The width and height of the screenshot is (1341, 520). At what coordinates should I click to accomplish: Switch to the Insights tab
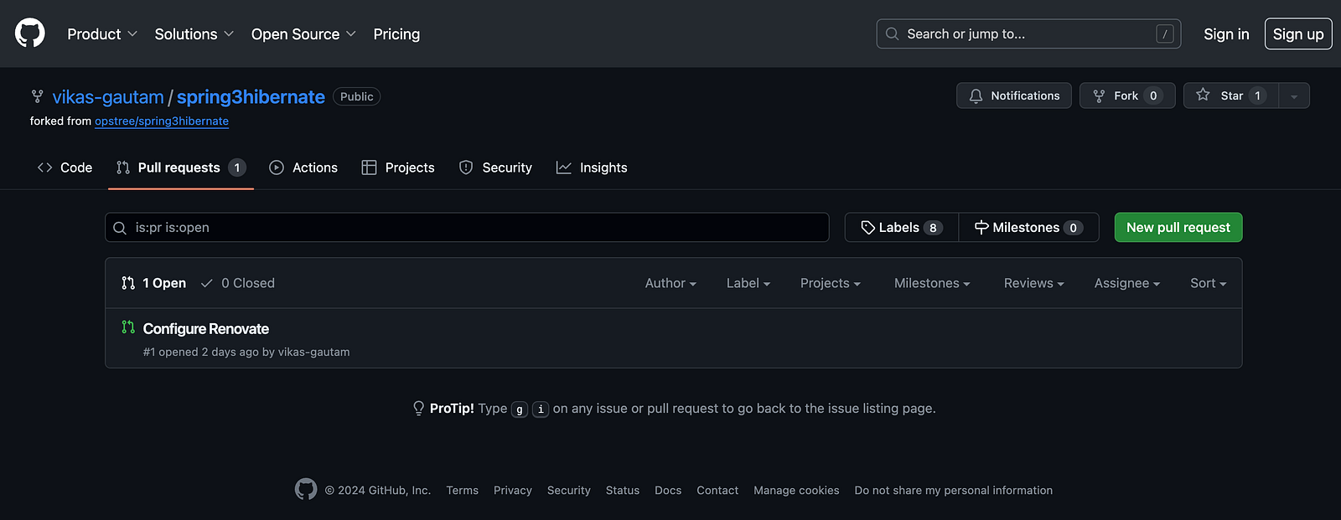[x=592, y=167]
